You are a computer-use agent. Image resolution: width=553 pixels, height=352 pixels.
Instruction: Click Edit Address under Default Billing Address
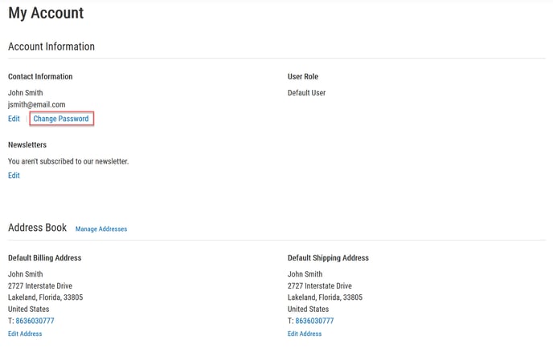click(25, 334)
